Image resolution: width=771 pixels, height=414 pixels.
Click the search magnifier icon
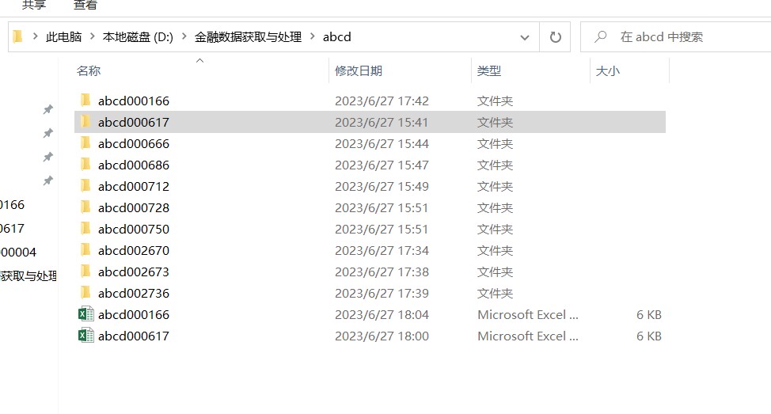click(600, 37)
